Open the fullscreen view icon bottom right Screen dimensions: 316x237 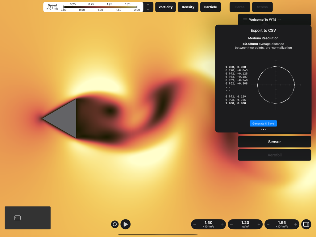(x=306, y=224)
